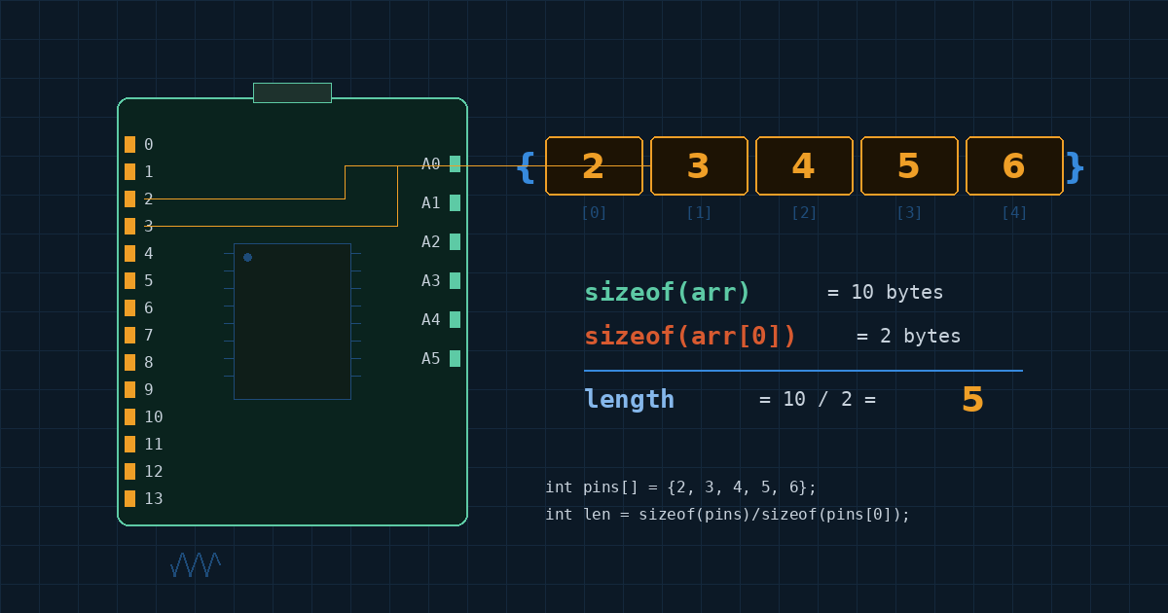Click the USB connector on the board top
1168x613 pixels.
click(292, 92)
